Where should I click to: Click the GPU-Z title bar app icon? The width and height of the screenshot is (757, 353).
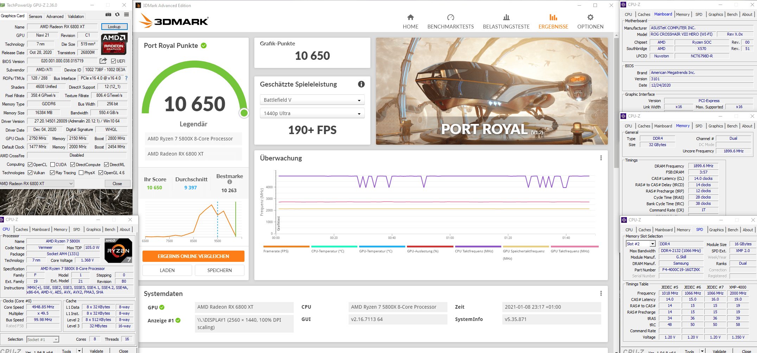(x=3, y=5)
